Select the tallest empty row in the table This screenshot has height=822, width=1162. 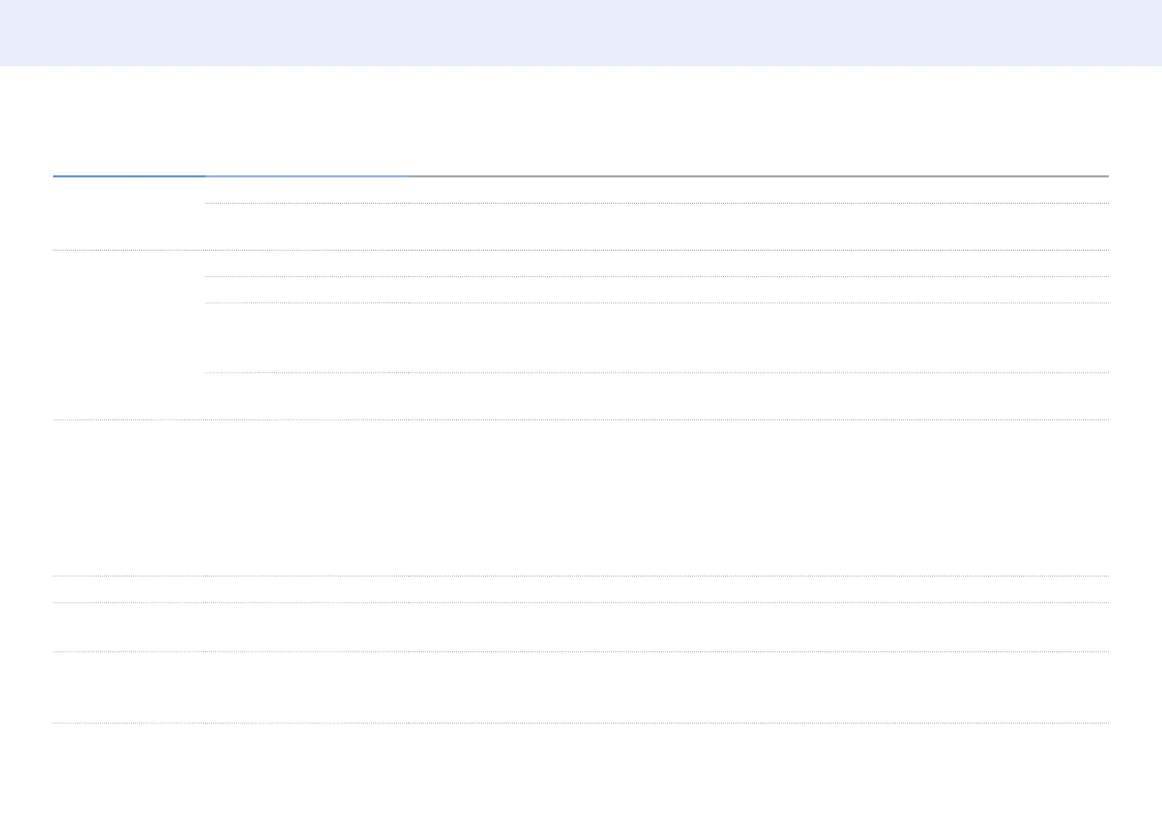tap(581, 498)
